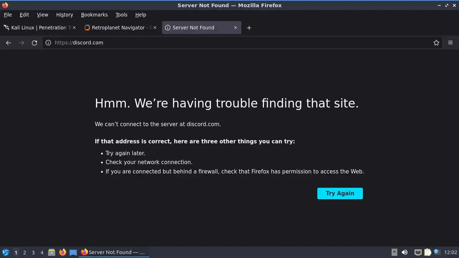Open the Tools menu
459x258 pixels.
tap(121, 15)
